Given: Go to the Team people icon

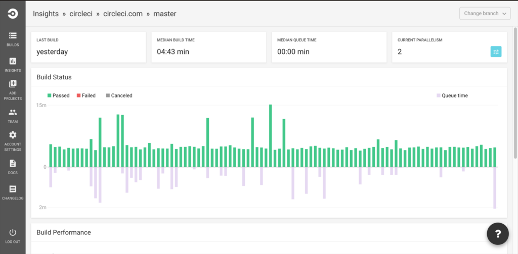Looking at the screenshot, I should click(x=13, y=112).
